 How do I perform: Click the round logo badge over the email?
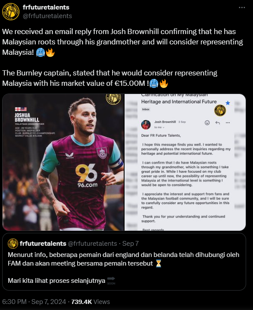220,110
